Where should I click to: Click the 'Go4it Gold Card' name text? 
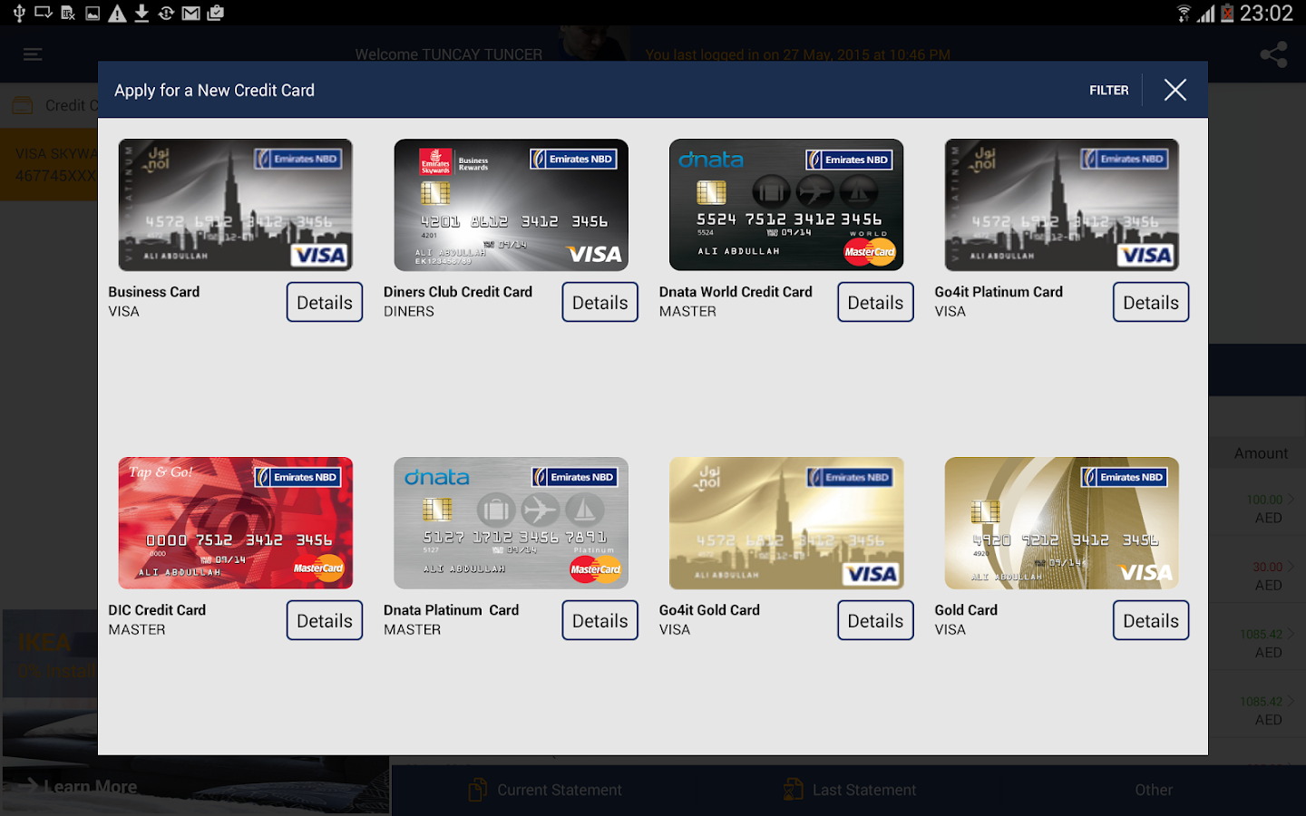point(709,610)
